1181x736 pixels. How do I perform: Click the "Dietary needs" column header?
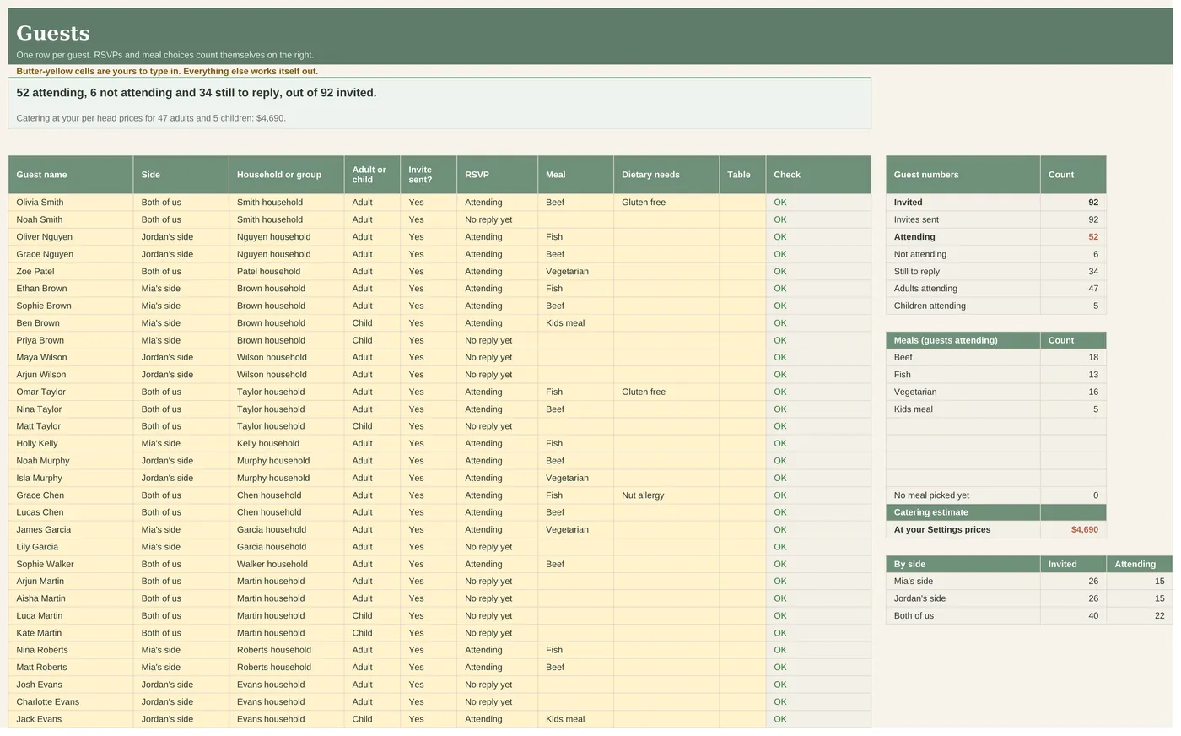pyautogui.click(x=666, y=175)
